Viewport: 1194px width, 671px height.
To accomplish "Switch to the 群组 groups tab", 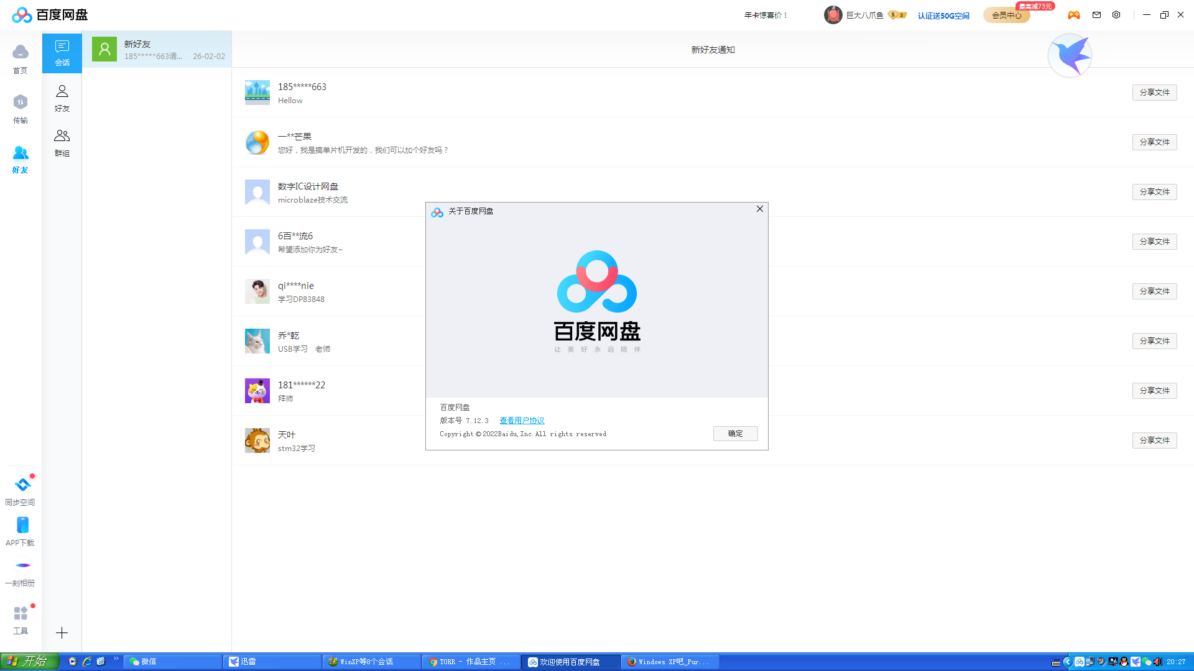I will (62, 142).
